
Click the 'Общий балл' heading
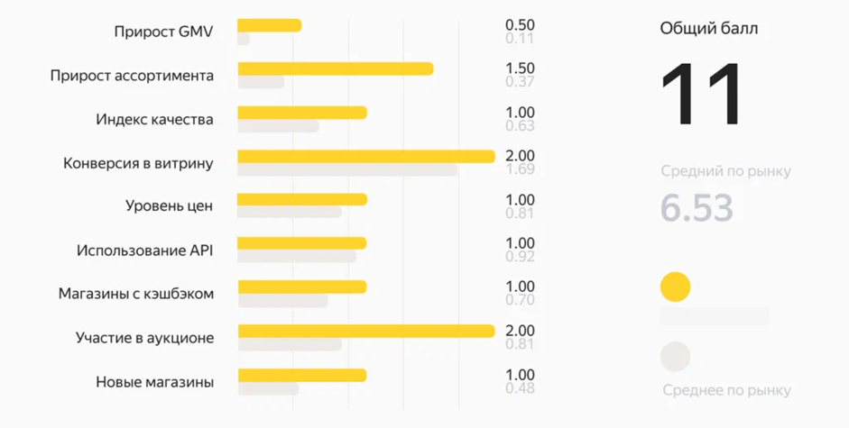tap(709, 28)
